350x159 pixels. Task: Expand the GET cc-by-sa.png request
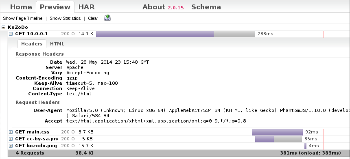(11, 139)
